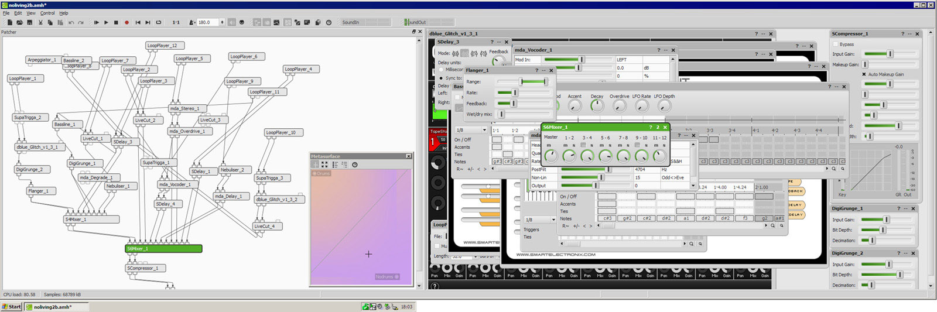Select the SCompressor_1 node in the patcher

coord(146,268)
